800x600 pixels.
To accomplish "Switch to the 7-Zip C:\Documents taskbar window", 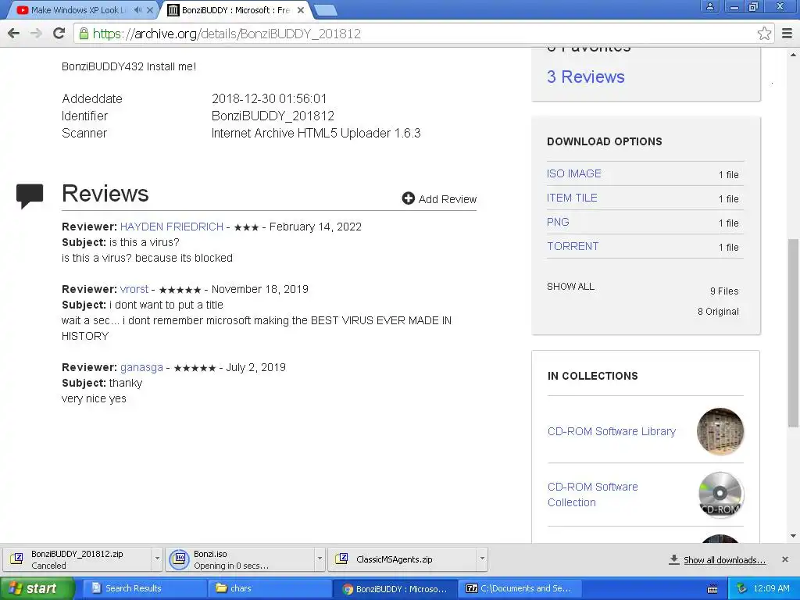I will (x=520, y=588).
